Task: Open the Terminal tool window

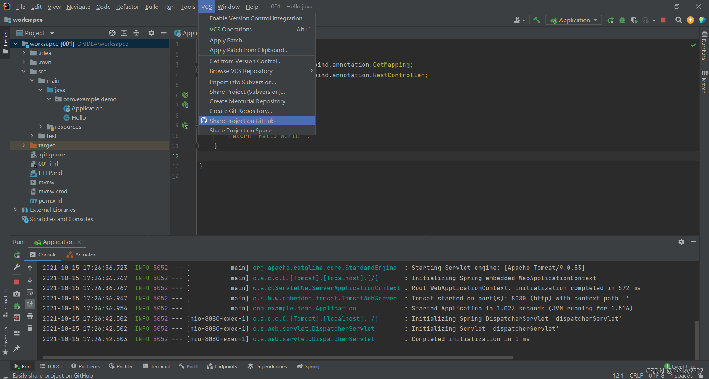Action: pos(156,366)
